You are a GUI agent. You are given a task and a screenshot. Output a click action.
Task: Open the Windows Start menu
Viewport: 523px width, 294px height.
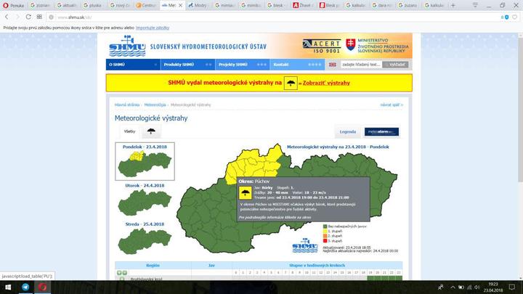(x=7, y=287)
